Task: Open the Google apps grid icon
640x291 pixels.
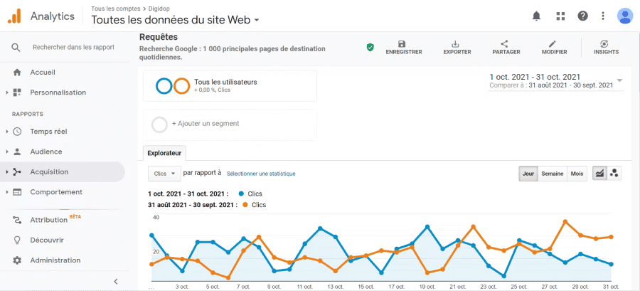Action: 560,16
